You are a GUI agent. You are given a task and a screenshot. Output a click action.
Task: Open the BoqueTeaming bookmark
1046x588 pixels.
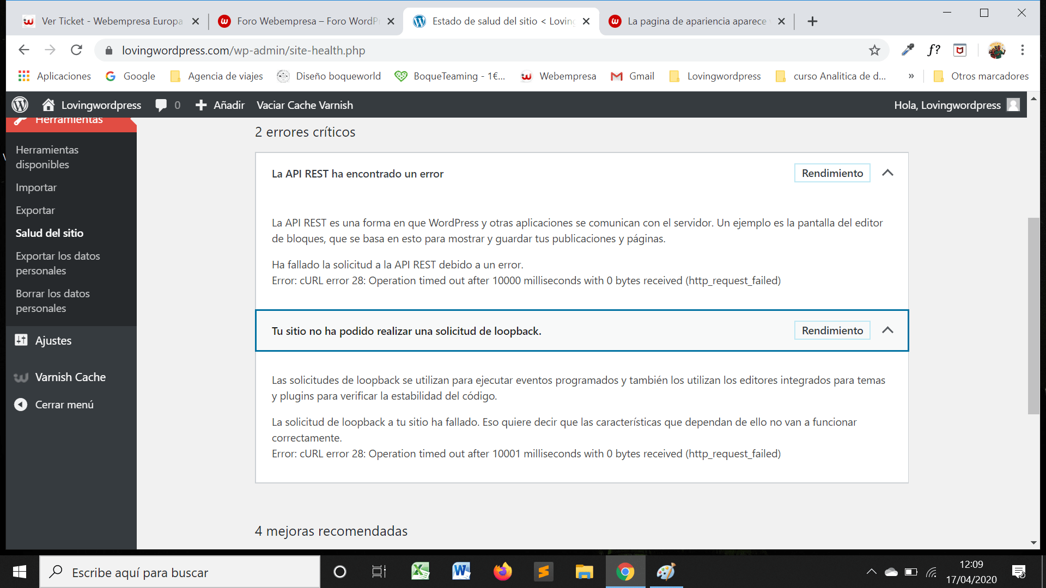(450, 76)
